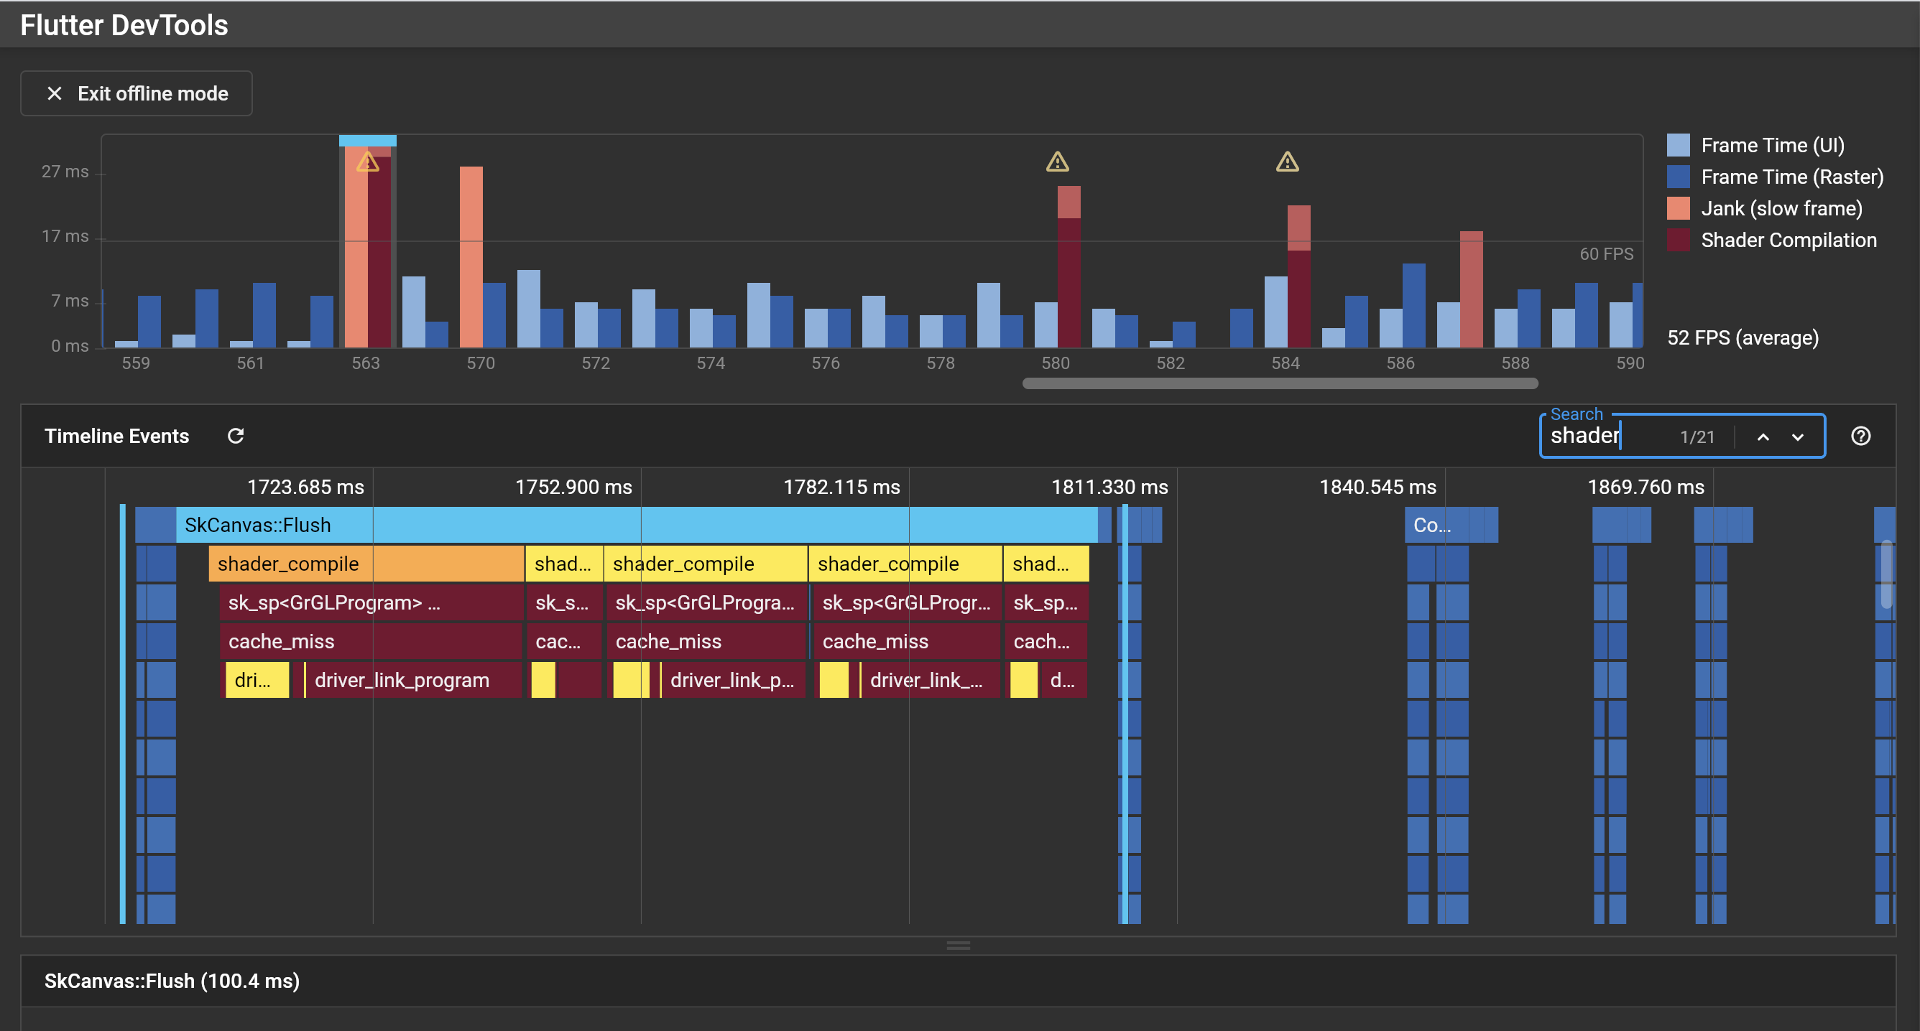Open the search help question-mark icon
Viewport: 1920px width, 1031px height.
pos(1860,436)
